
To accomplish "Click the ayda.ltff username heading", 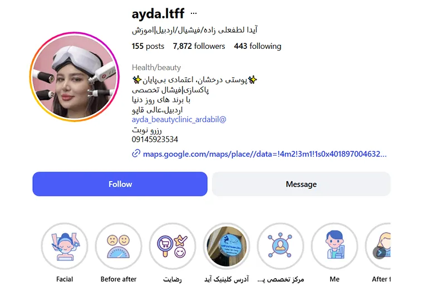I will point(158,13).
